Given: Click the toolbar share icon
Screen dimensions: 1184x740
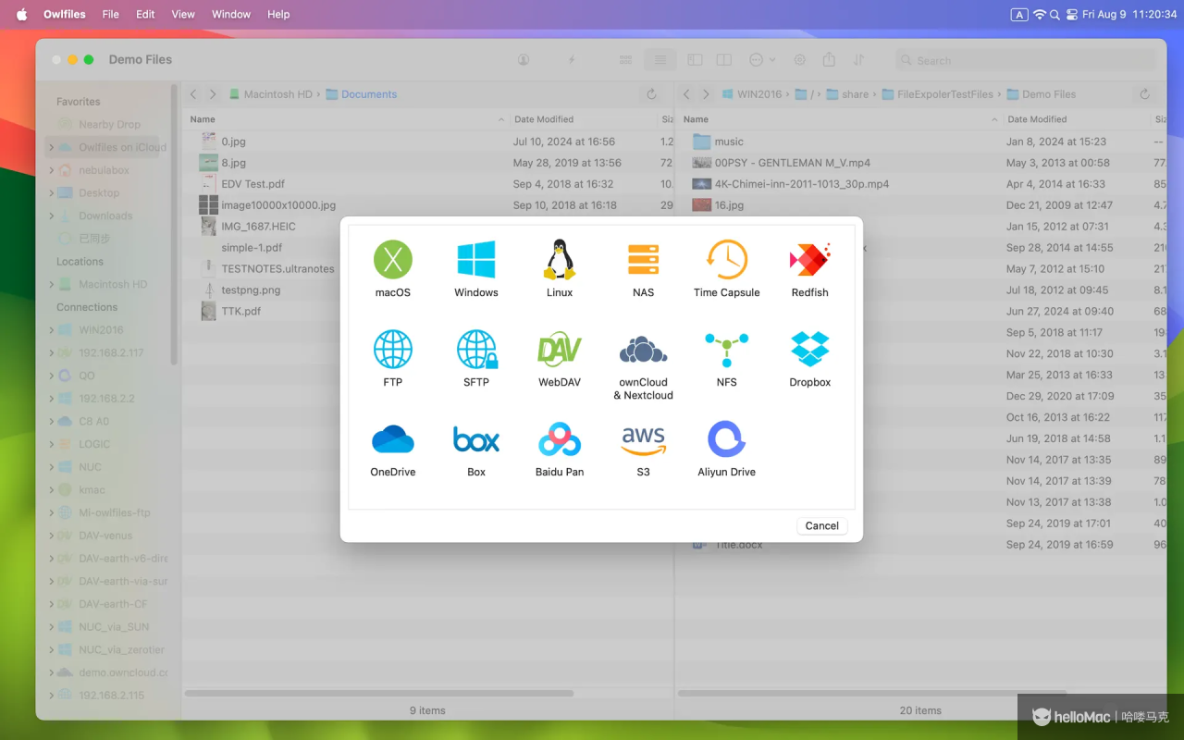Looking at the screenshot, I should point(829,59).
